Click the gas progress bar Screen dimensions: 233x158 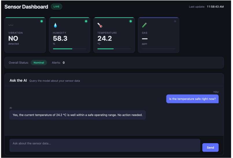pos(158,49)
